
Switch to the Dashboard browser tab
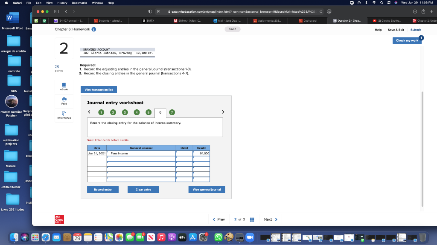click(308, 20)
